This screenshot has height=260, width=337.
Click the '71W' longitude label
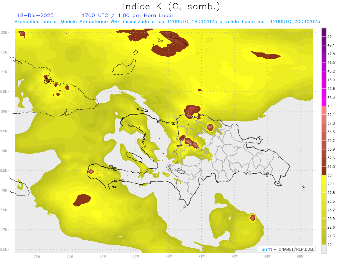(201, 256)
